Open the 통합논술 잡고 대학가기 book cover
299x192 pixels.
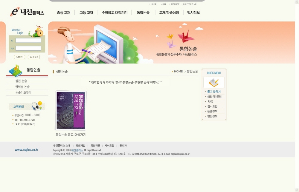71,111
